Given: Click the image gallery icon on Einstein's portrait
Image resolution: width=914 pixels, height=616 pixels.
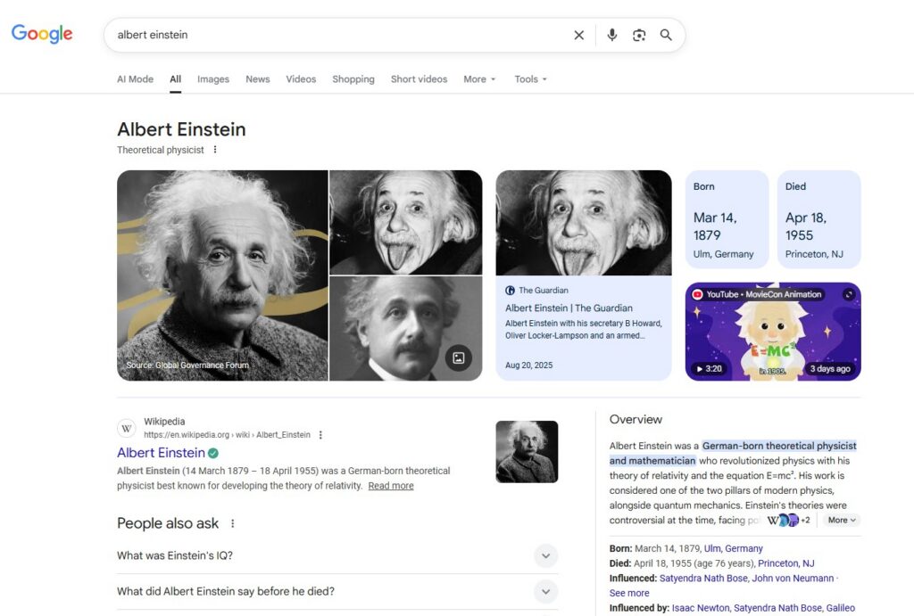Looking at the screenshot, I should click(x=459, y=358).
